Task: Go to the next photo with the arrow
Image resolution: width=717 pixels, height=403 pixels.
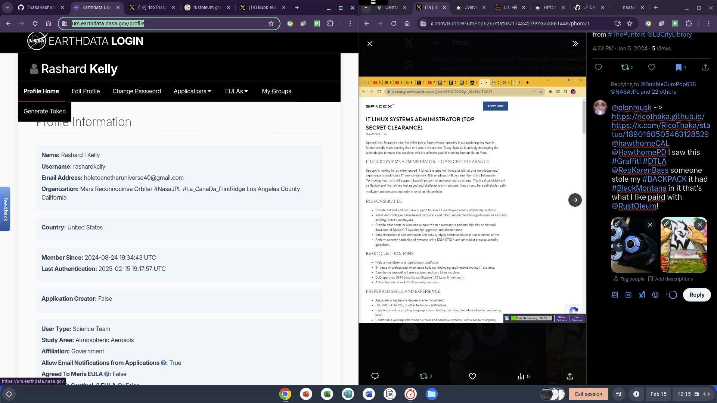Action: pyautogui.click(x=575, y=200)
